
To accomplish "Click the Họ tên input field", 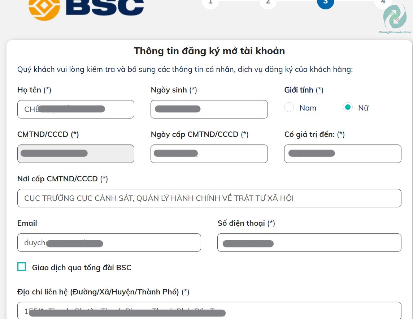I will point(76,109).
